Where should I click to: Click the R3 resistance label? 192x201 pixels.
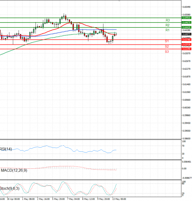tap(168, 20)
